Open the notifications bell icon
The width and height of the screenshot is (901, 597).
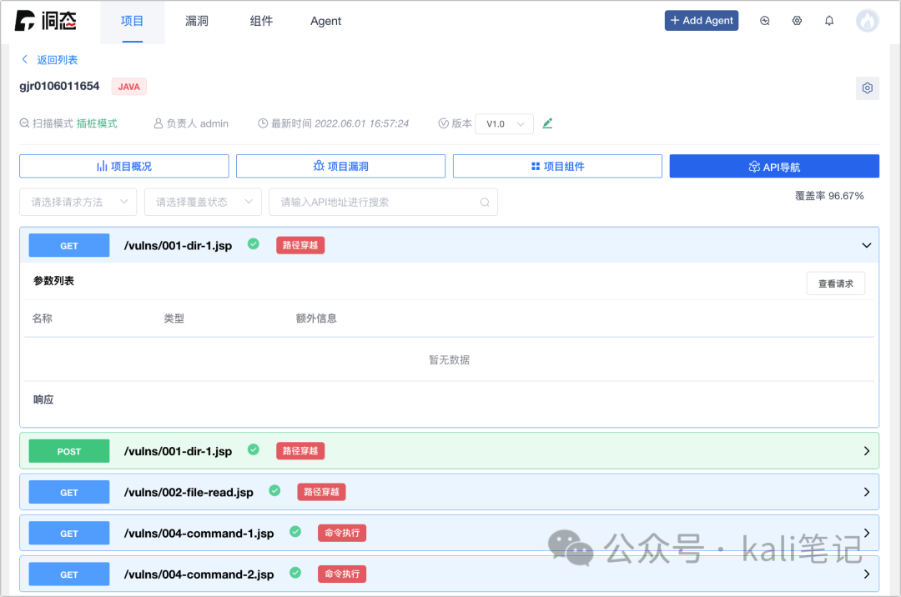coord(829,21)
